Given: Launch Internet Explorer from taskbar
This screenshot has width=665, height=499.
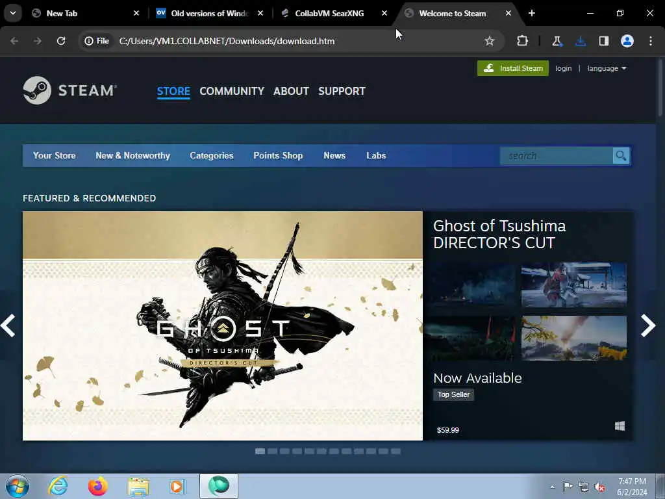Looking at the screenshot, I should (58, 486).
